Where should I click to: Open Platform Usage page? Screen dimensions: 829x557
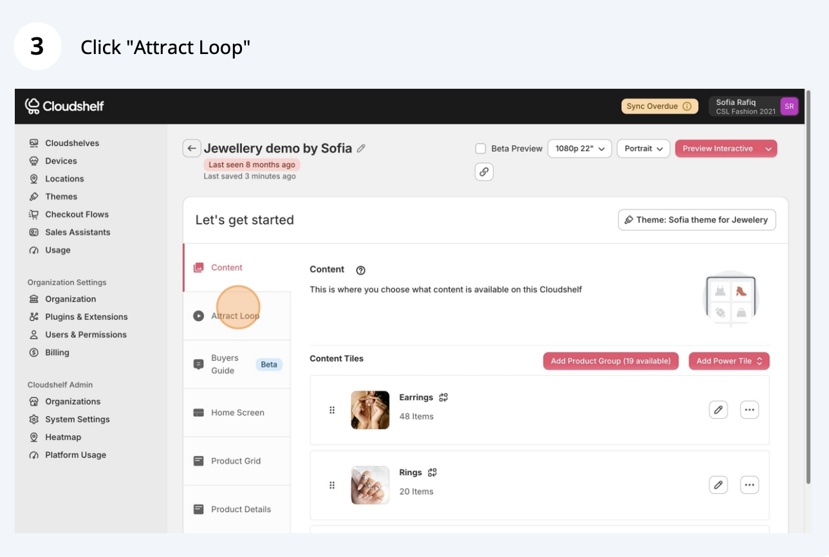[x=75, y=455]
